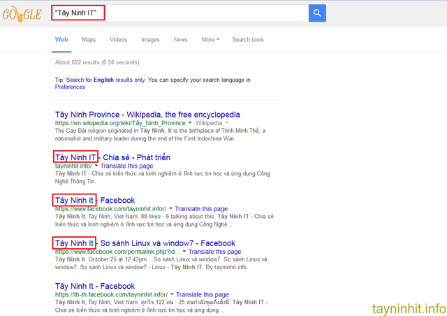447x316 pixels.
Task: Open the Tây Ninh IT - Chia sẻ result
Action: point(112,157)
